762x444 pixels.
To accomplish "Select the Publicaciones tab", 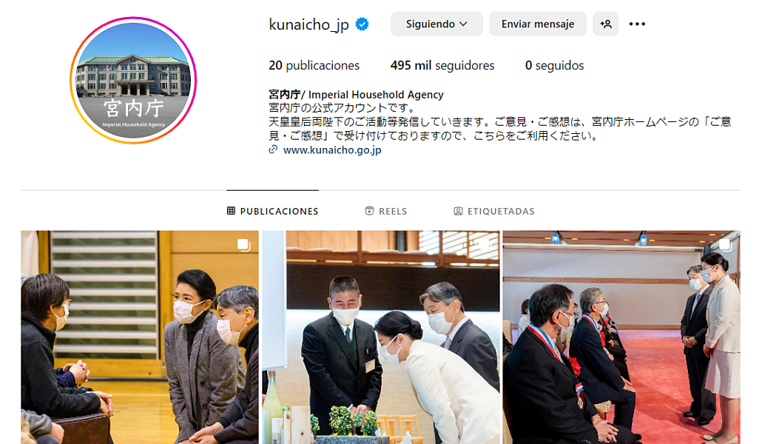I will [273, 211].
